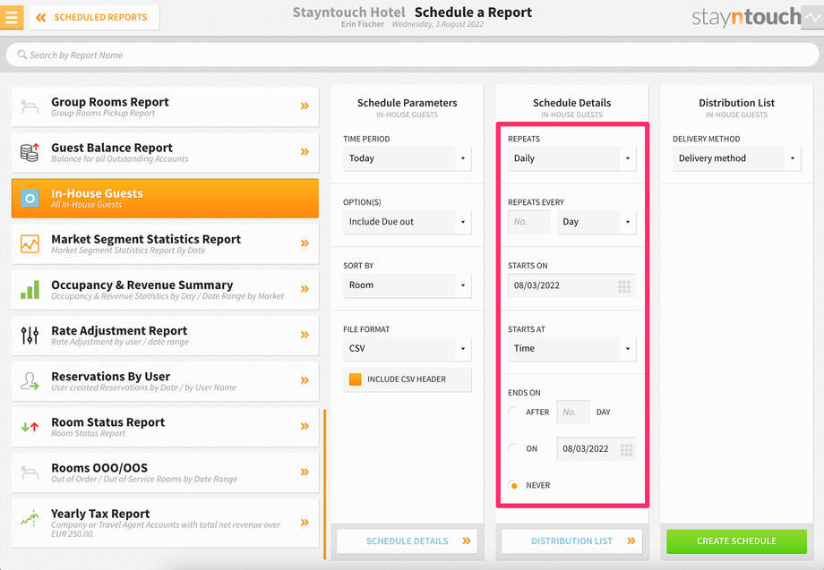The height and width of the screenshot is (570, 824).
Task: Click the Rate Adjustment sliders icon
Action: click(30, 335)
